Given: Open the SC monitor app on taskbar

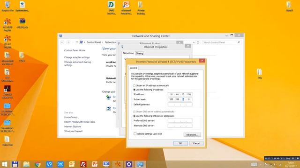Looking at the screenshot, I should pyautogui.click(x=106, y=164).
